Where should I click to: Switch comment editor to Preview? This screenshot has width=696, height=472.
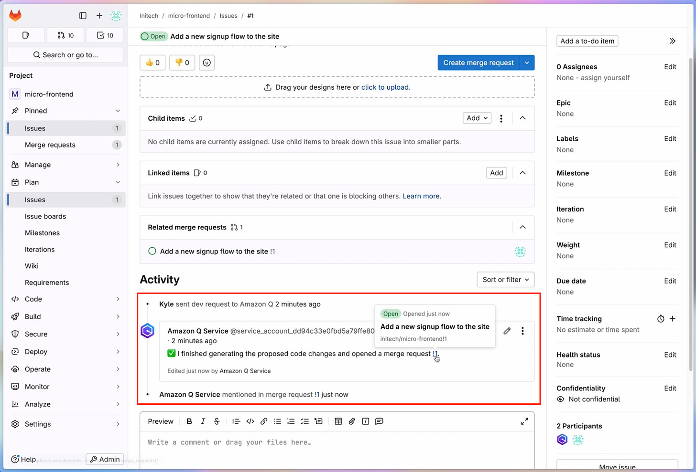[160, 421]
